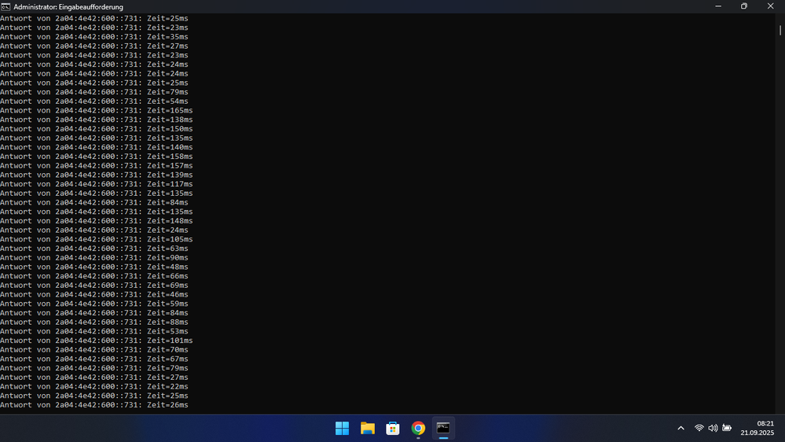Click the line with Zeit=59ms
The width and height of the screenshot is (785, 442).
(x=94, y=304)
